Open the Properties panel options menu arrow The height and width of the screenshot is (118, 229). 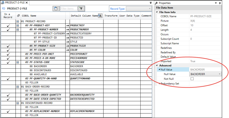tap(216, 3)
